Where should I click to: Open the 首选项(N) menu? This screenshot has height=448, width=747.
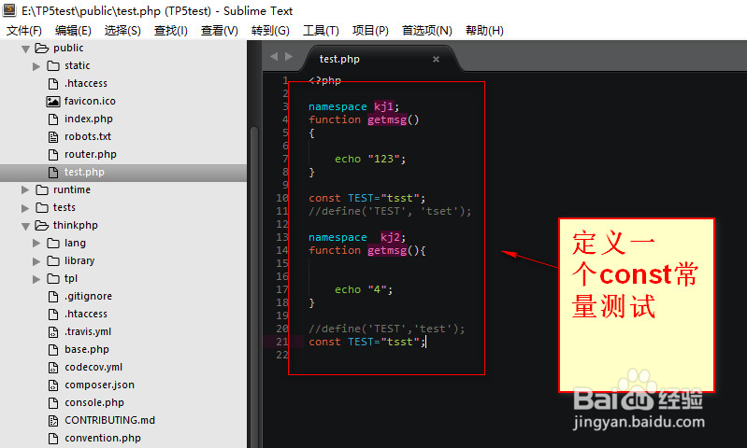(x=427, y=31)
